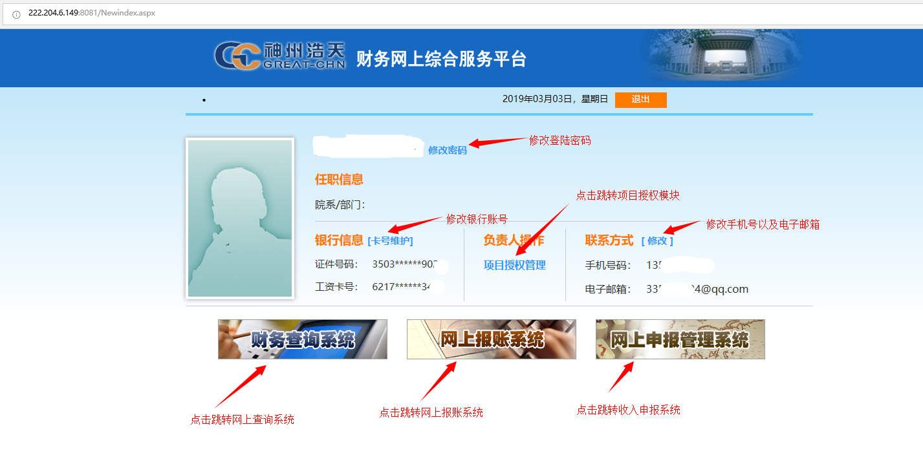Open the 修改密码 change password link
Image resolution: width=923 pixels, height=464 pixels.
click(x=447, y=150)
